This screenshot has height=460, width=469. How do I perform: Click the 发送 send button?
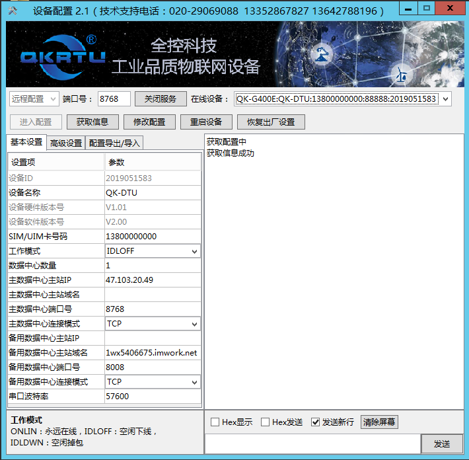pos(442,444)
